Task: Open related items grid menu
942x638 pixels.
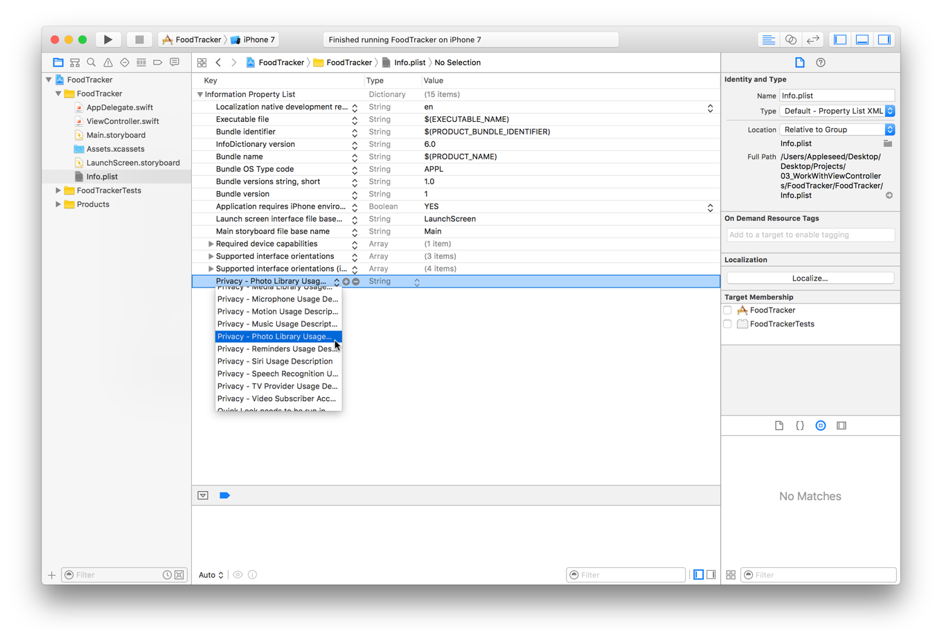Action: pyautogui.click(x=202, y=62)
